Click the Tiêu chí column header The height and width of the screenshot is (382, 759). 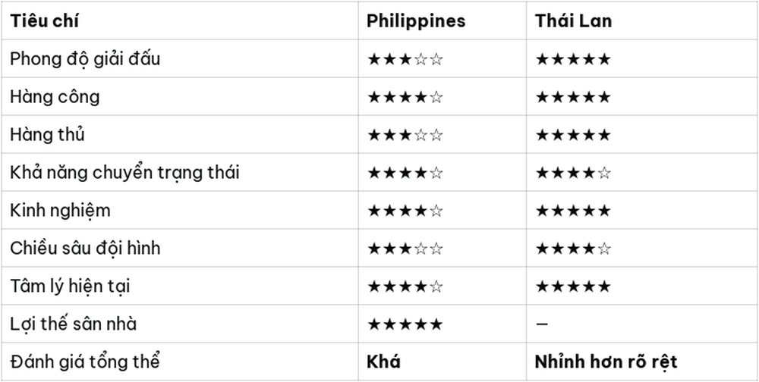click(x=45, y=20)
